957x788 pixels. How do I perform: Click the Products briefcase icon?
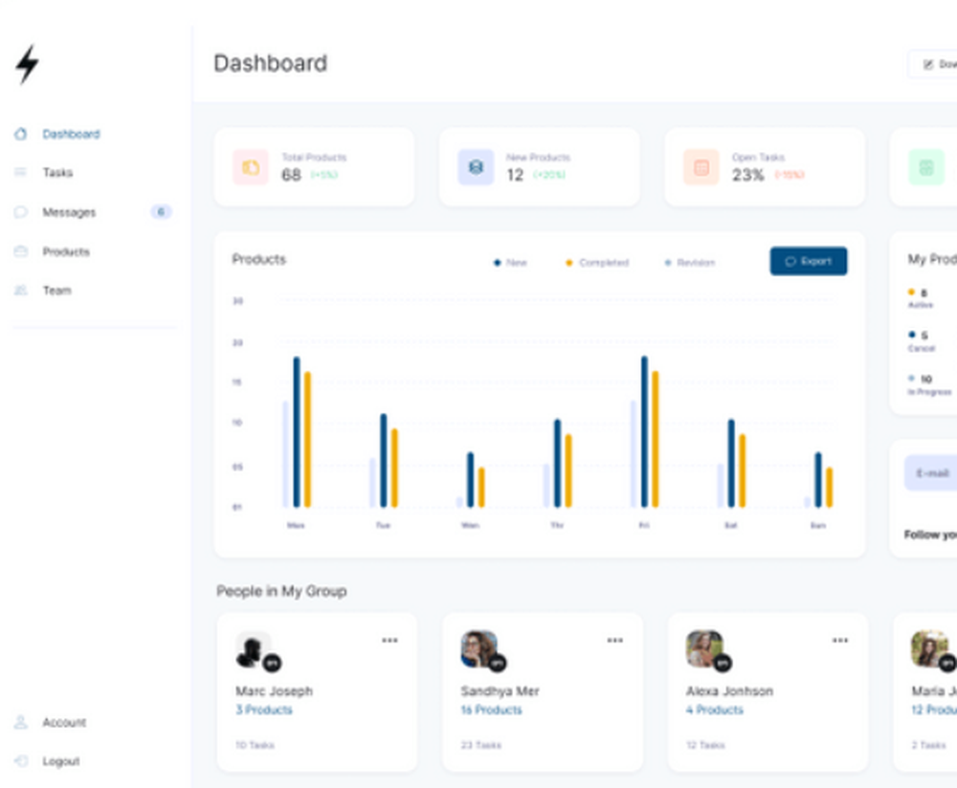click(x=21, y=252)
